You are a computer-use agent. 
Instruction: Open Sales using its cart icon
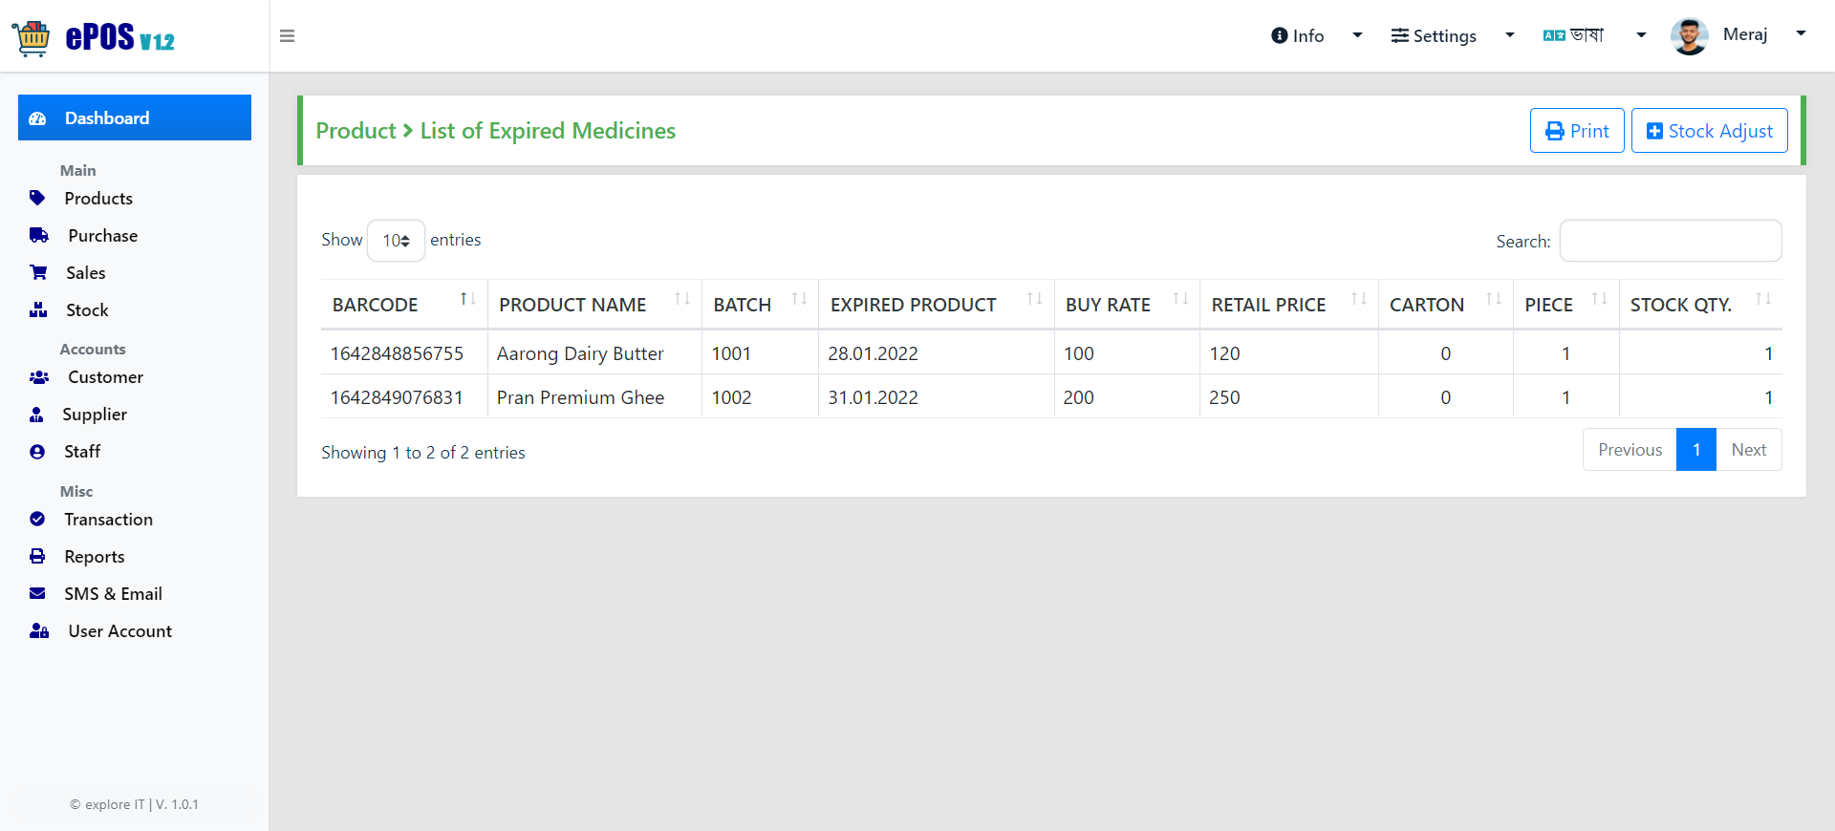[38, 272]
